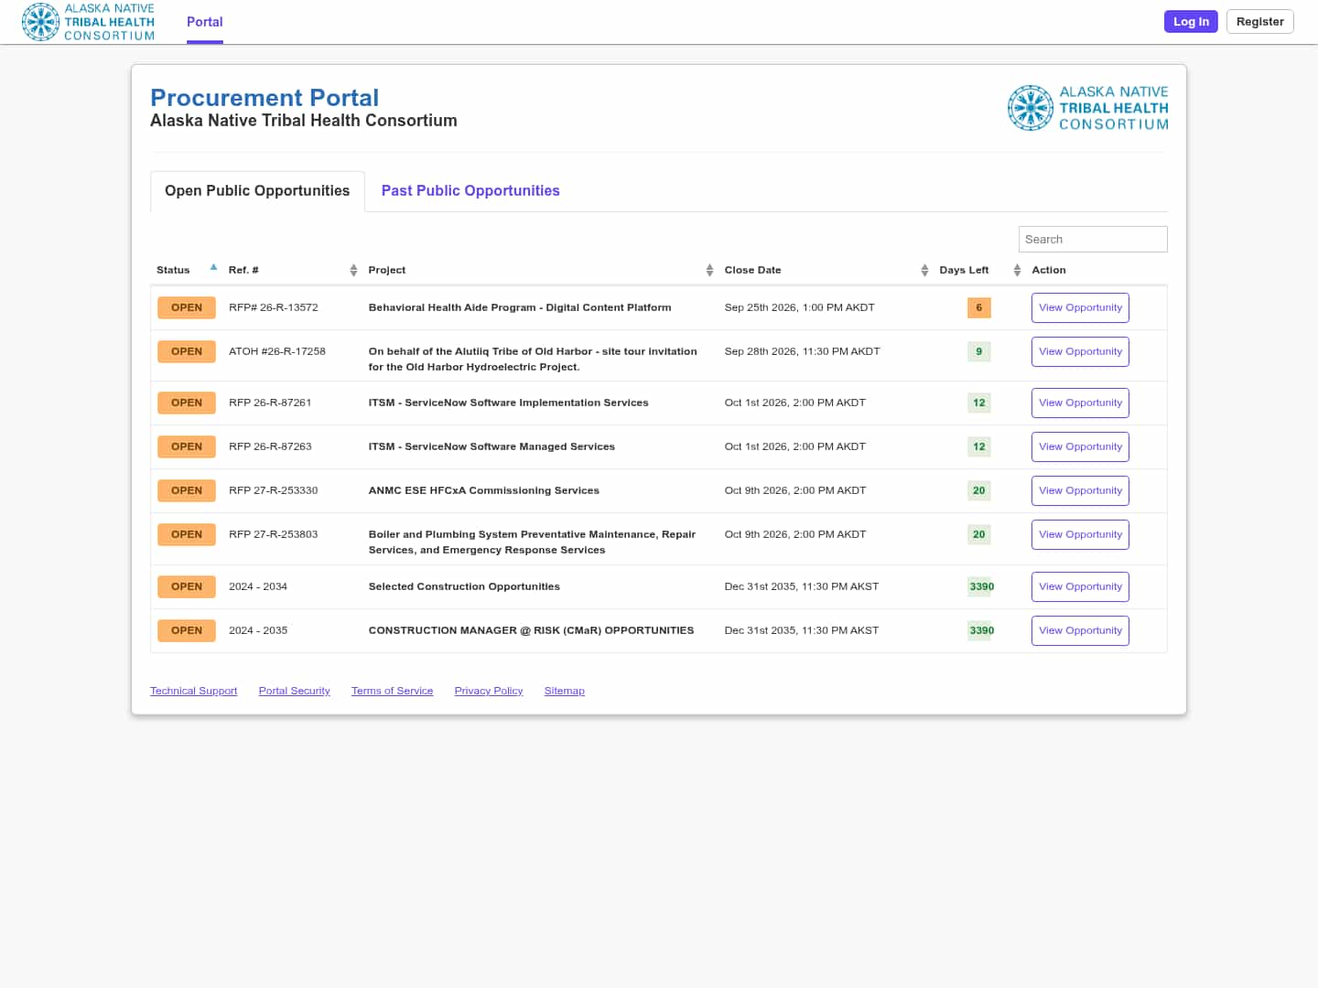Click the close date Sep 25th 2026, 1:00 PM AKDT
This screenshot has height=988, width=1318.
(800, 307)
